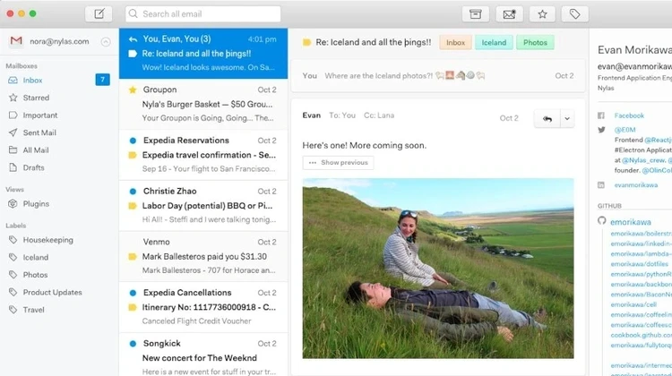Open emorikawa/dotfiles repository link
The width and height of the screenshot is (672, 376).
(x=639, y=264)
